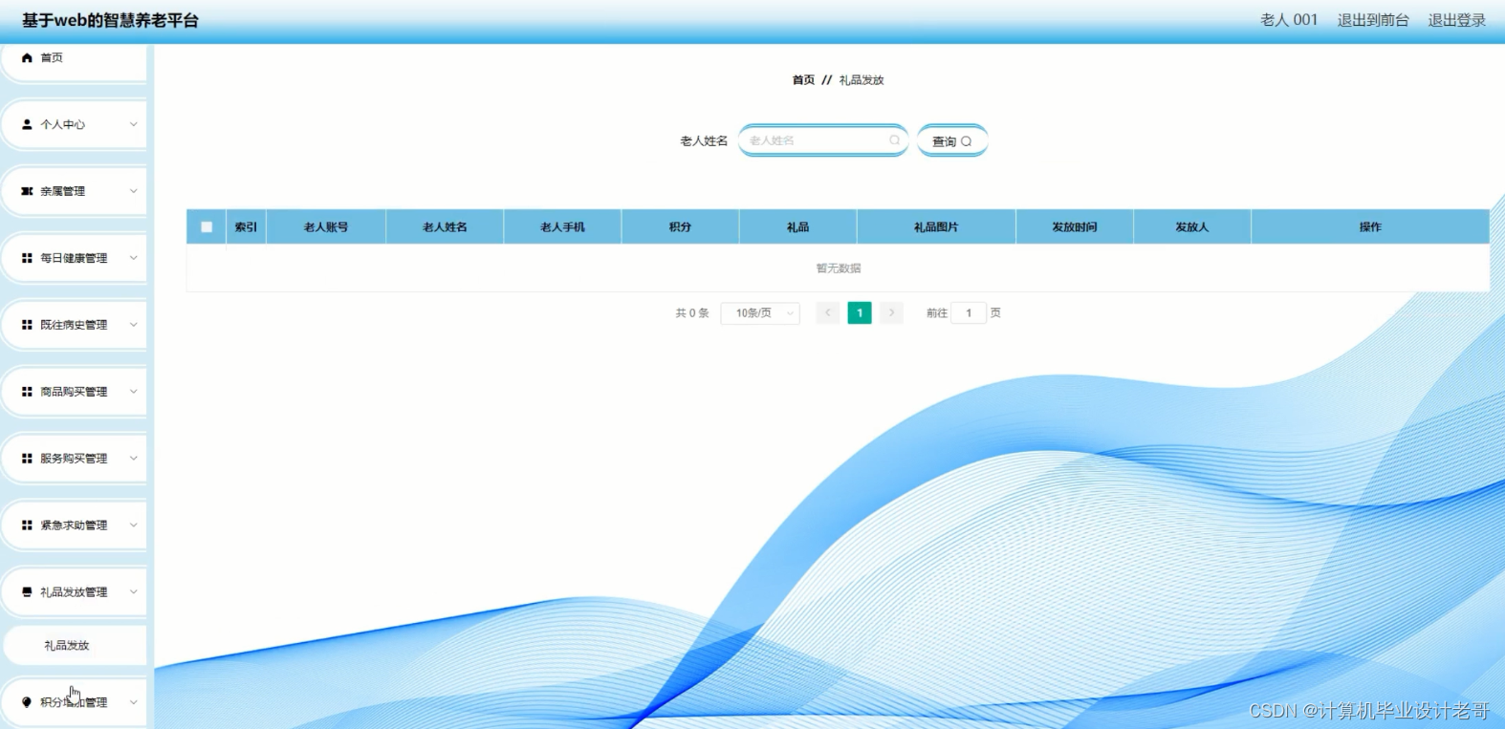Image resolution: width=1505 pixels, height=729 pixels.
Task: Click the 老人账号 column header
Action: tap(326, 226)
